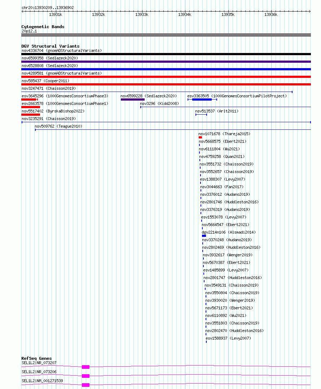Open nsv2802470 Huddleston2016 label
Viewport: 321px width, 389px height.
click(x=234, y=331)
